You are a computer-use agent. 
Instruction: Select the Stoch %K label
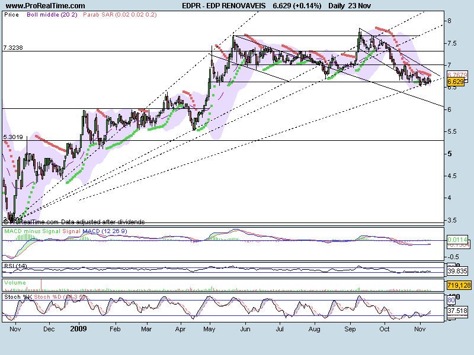tap(18, 297)
